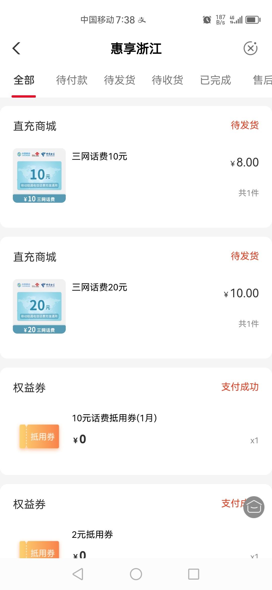This screenshot has width=272, height=590.
Task: Tap the Android recent apps square
Action: pyautogui.click(x=194, y=574)
